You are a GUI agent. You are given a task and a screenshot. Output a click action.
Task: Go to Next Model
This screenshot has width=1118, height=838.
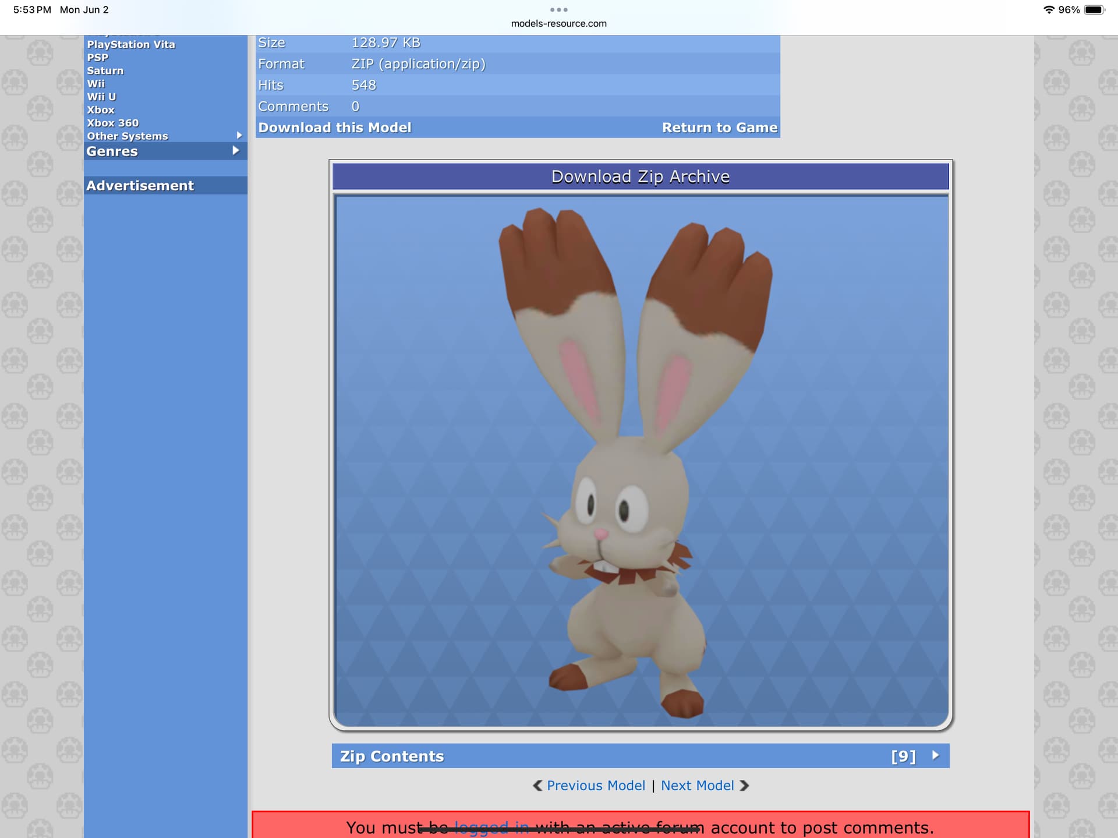coord(697,786)
